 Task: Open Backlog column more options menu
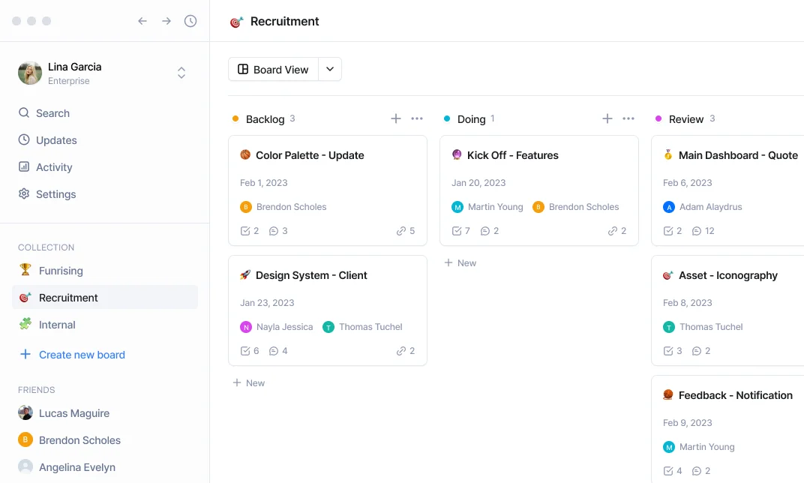(417, 118)
